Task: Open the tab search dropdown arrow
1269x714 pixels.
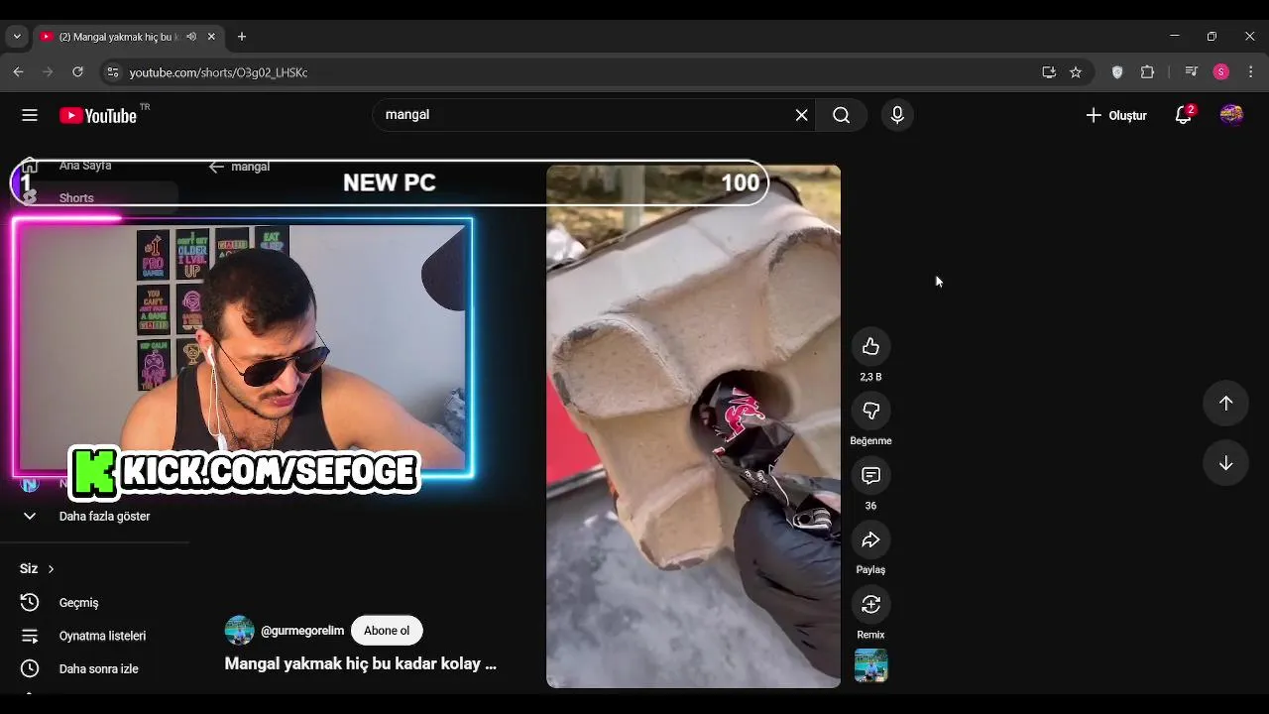Action: pyautogui.click(x=16, y=37)
